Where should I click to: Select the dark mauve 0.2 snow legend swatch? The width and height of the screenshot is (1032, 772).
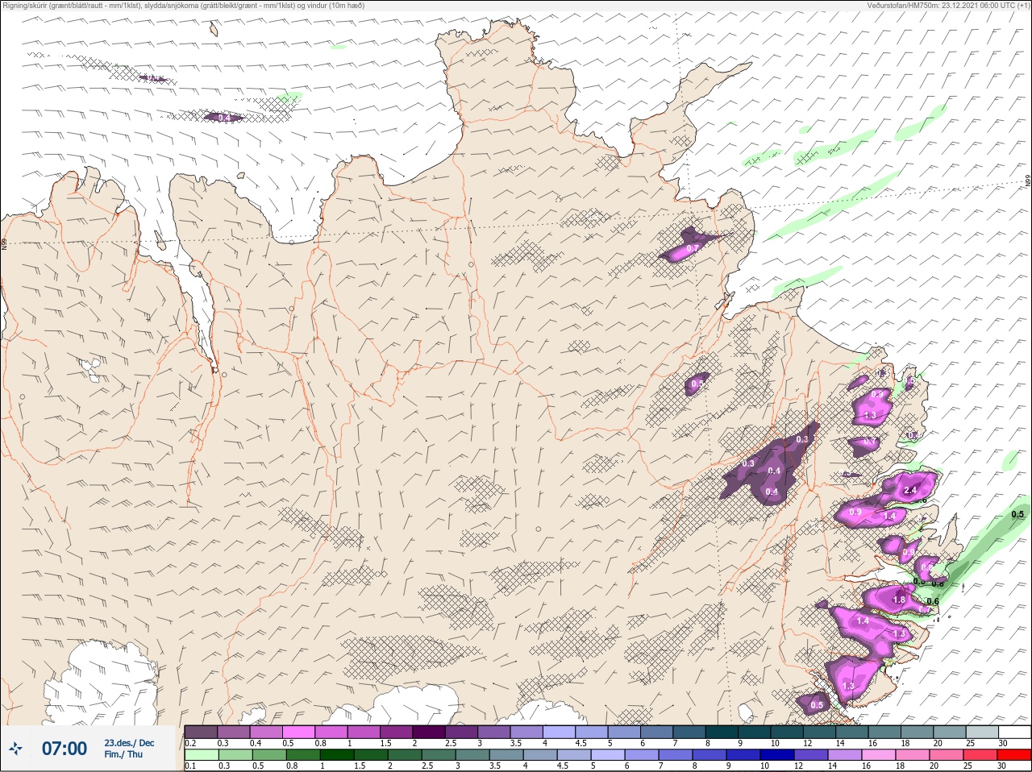coord(201,732)
